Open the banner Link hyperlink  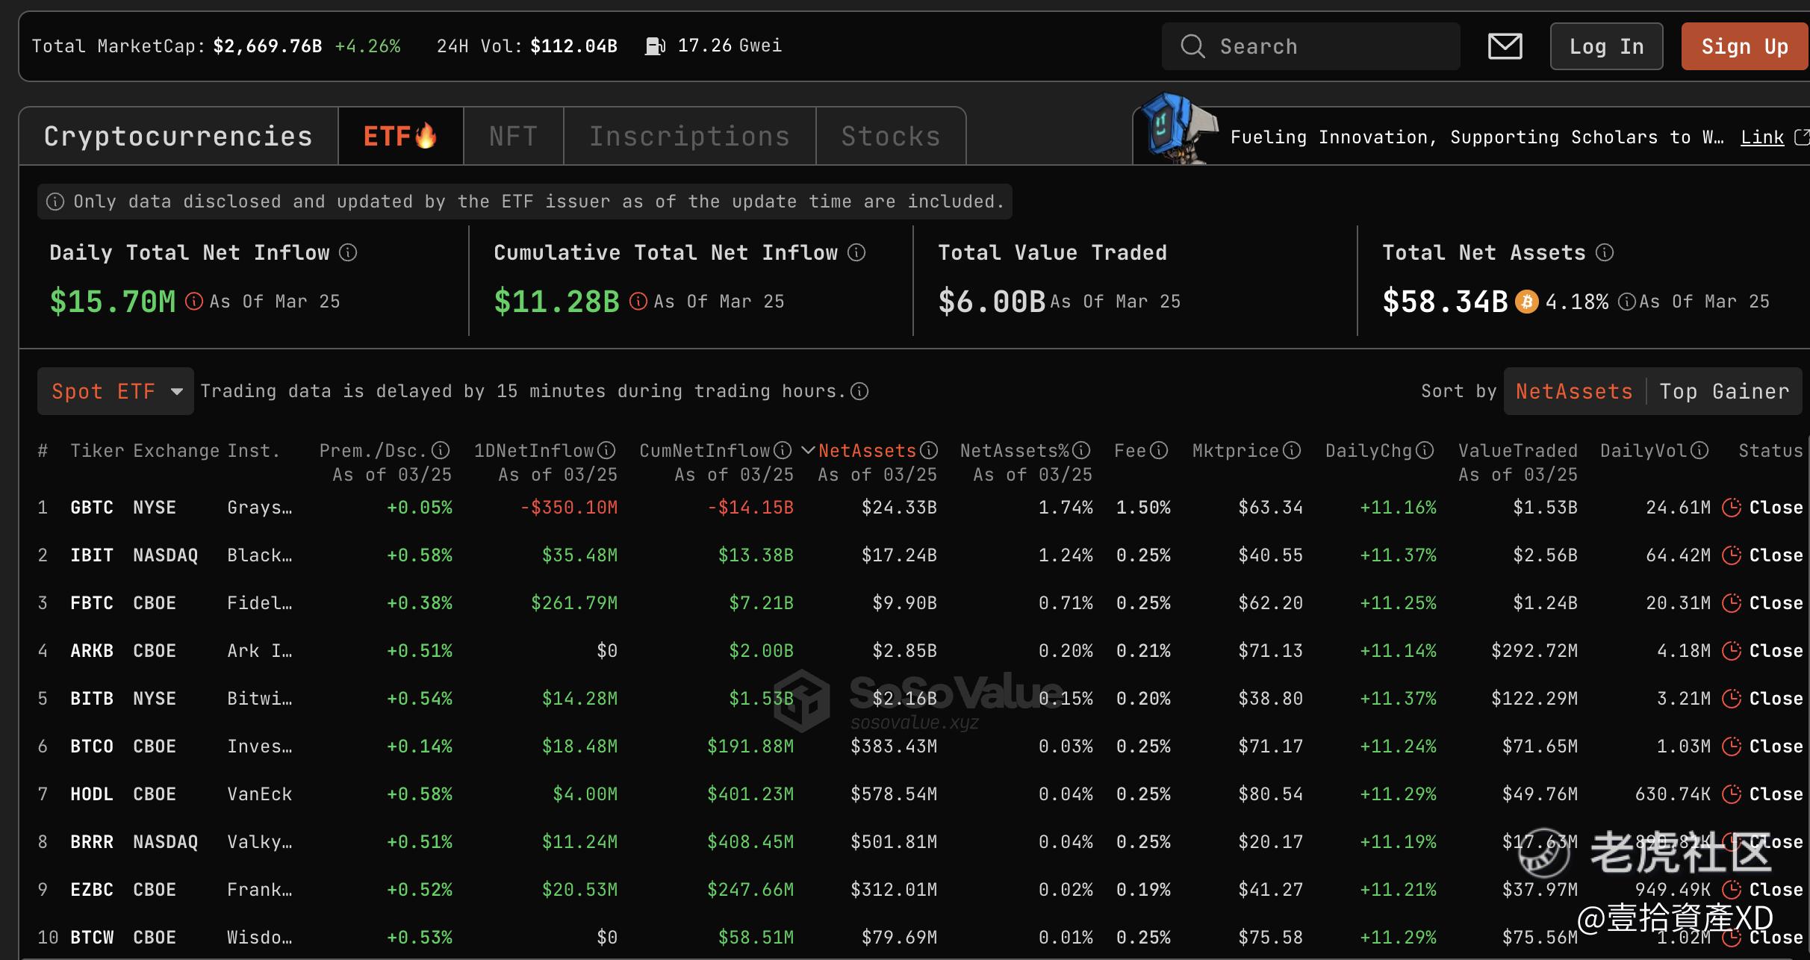(x=1762, y=137)
